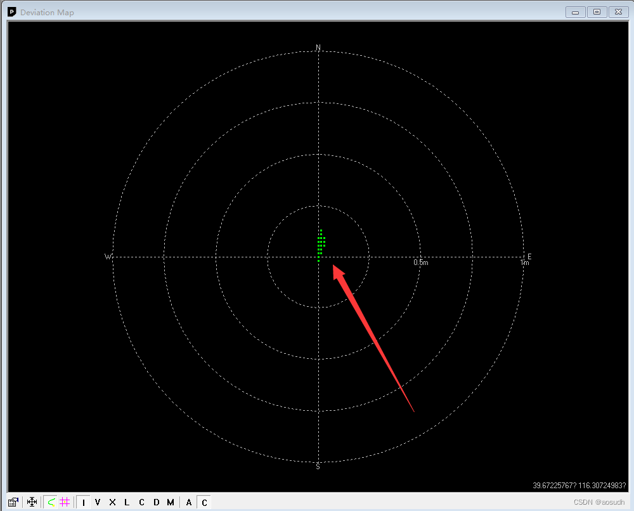Click the E compass label
This screenshot has width=634, height=511.
click(x=529, y=256)
